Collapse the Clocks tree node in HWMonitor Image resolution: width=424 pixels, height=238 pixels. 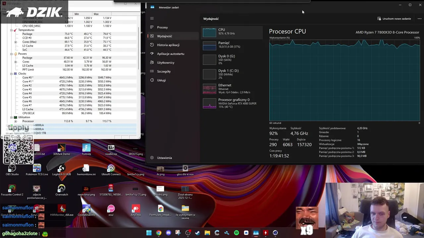point(11,74)
